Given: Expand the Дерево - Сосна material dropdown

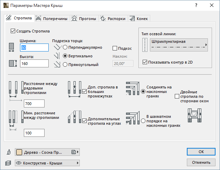Looking at the screenshot, I should click(47, 152).
